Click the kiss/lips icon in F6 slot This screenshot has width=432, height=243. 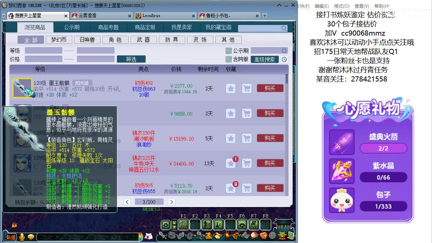(242, 224)
